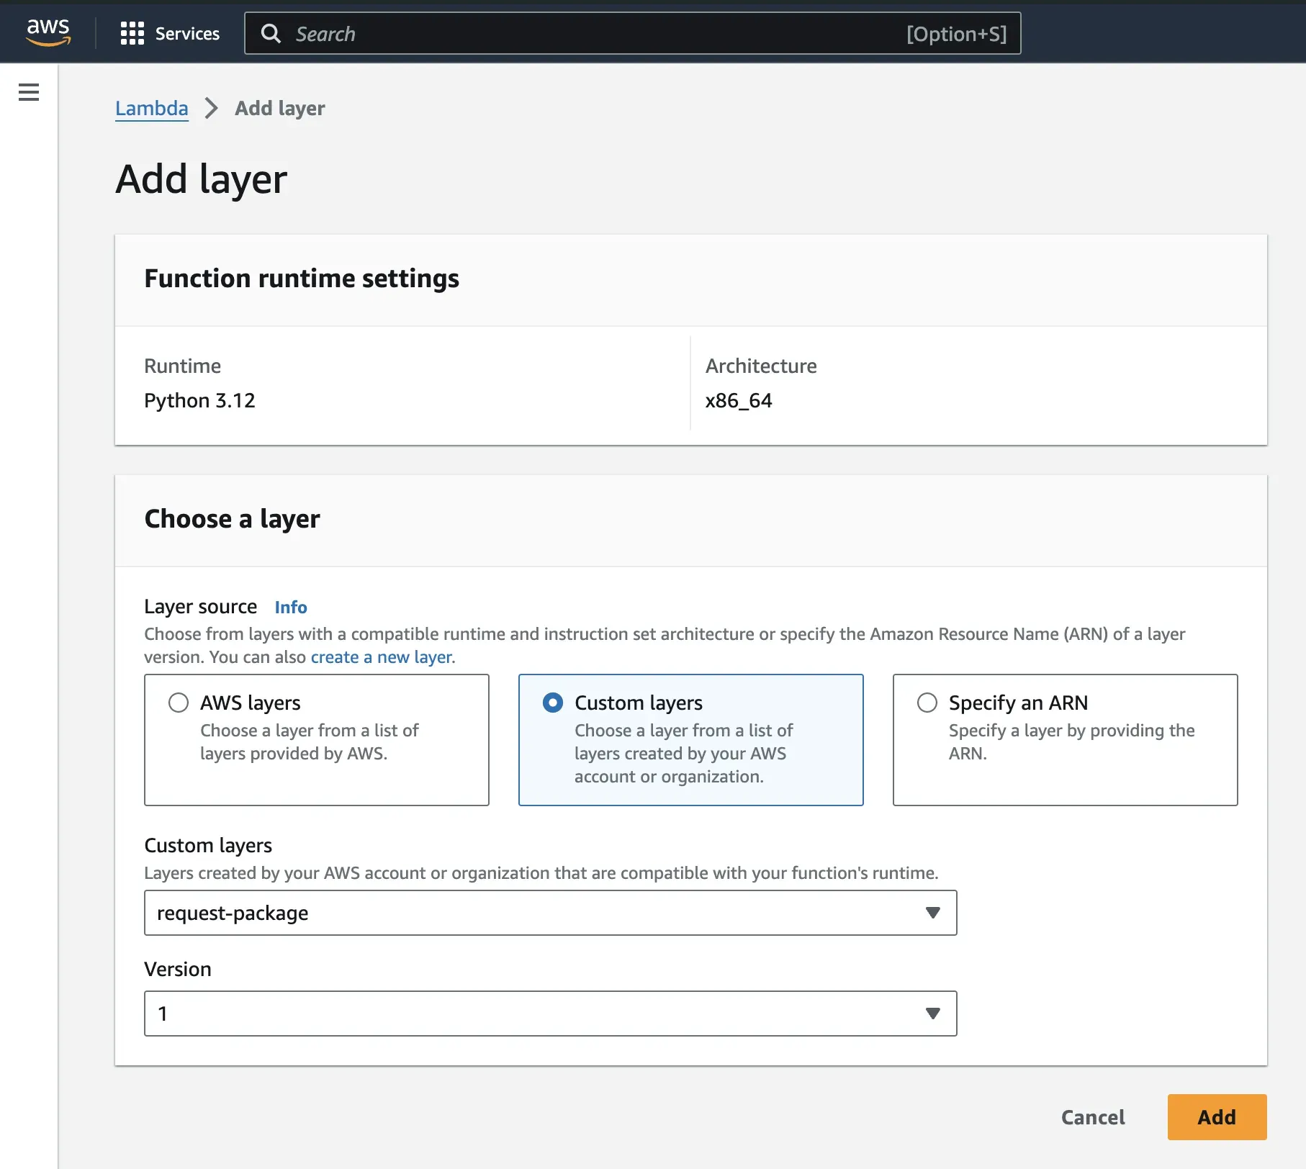Click the search magnifier icon

tap(271, 33)
